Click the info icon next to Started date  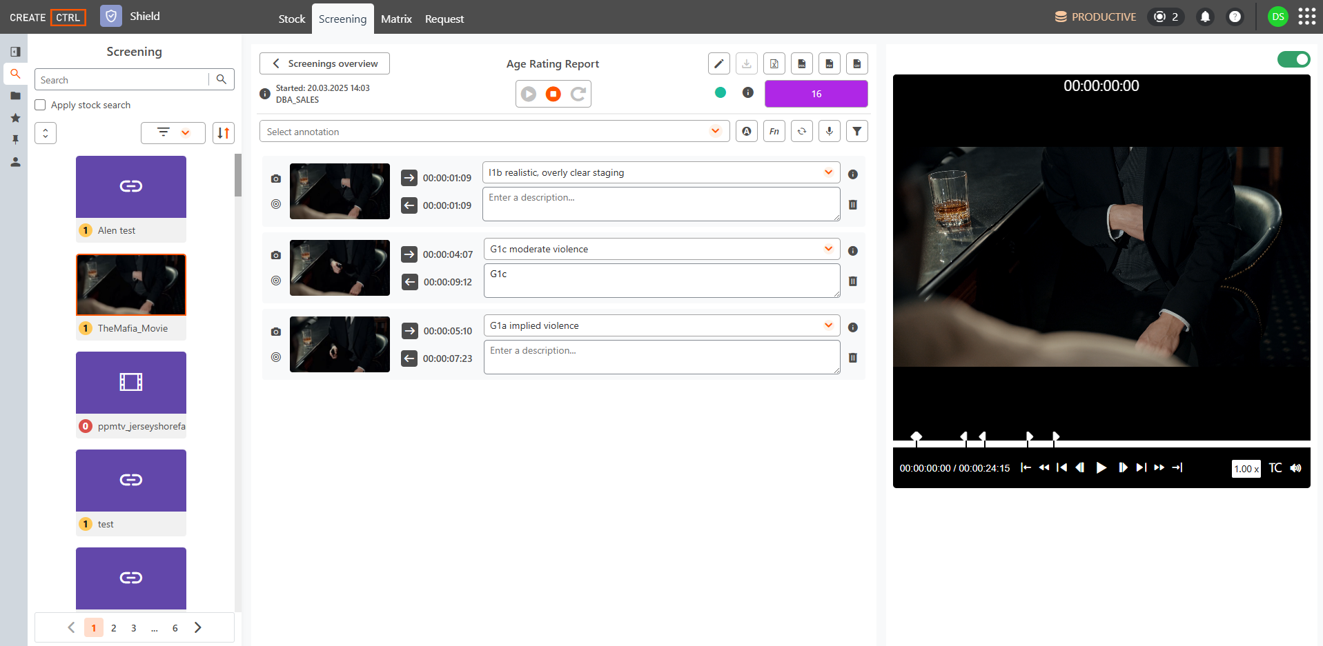265,94
